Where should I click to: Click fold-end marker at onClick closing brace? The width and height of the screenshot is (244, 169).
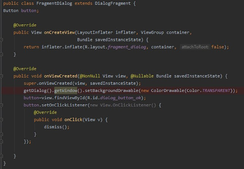coord(2,134)
